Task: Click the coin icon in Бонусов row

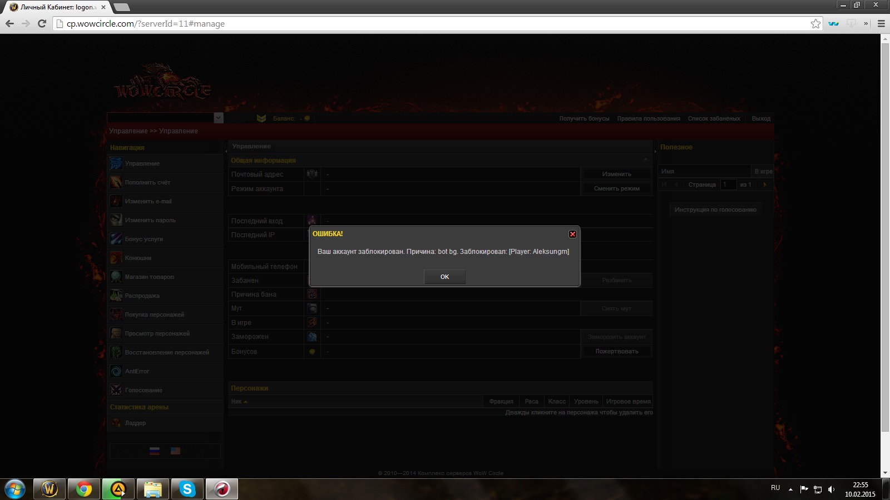Action: (x=312, y=351)
